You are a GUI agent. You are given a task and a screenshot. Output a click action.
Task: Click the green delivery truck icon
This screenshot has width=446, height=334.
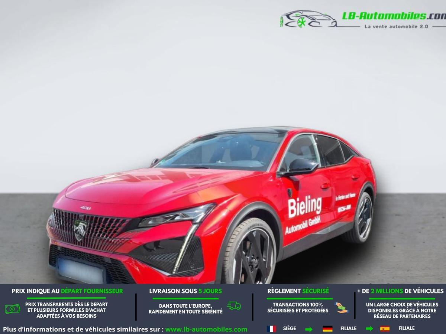point(234,306)
